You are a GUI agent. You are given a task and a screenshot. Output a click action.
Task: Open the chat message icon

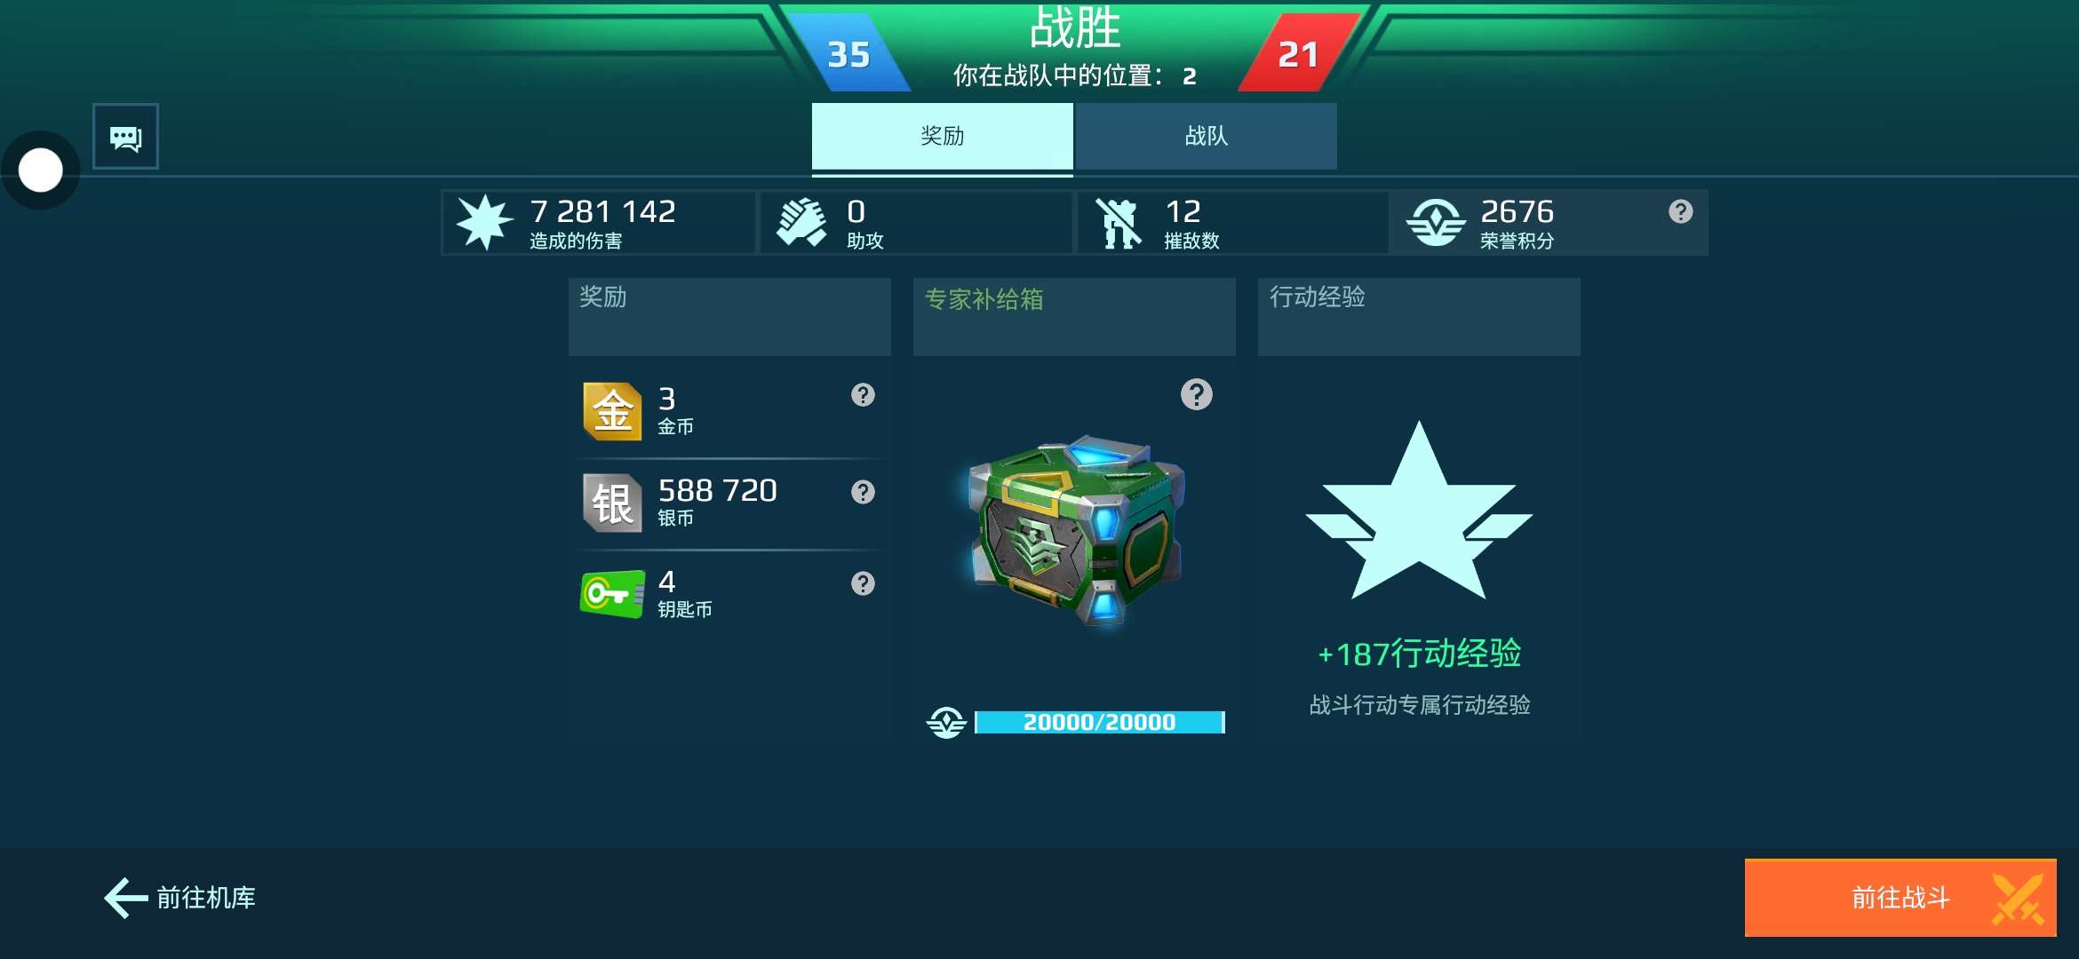click(x=125, y=137)
